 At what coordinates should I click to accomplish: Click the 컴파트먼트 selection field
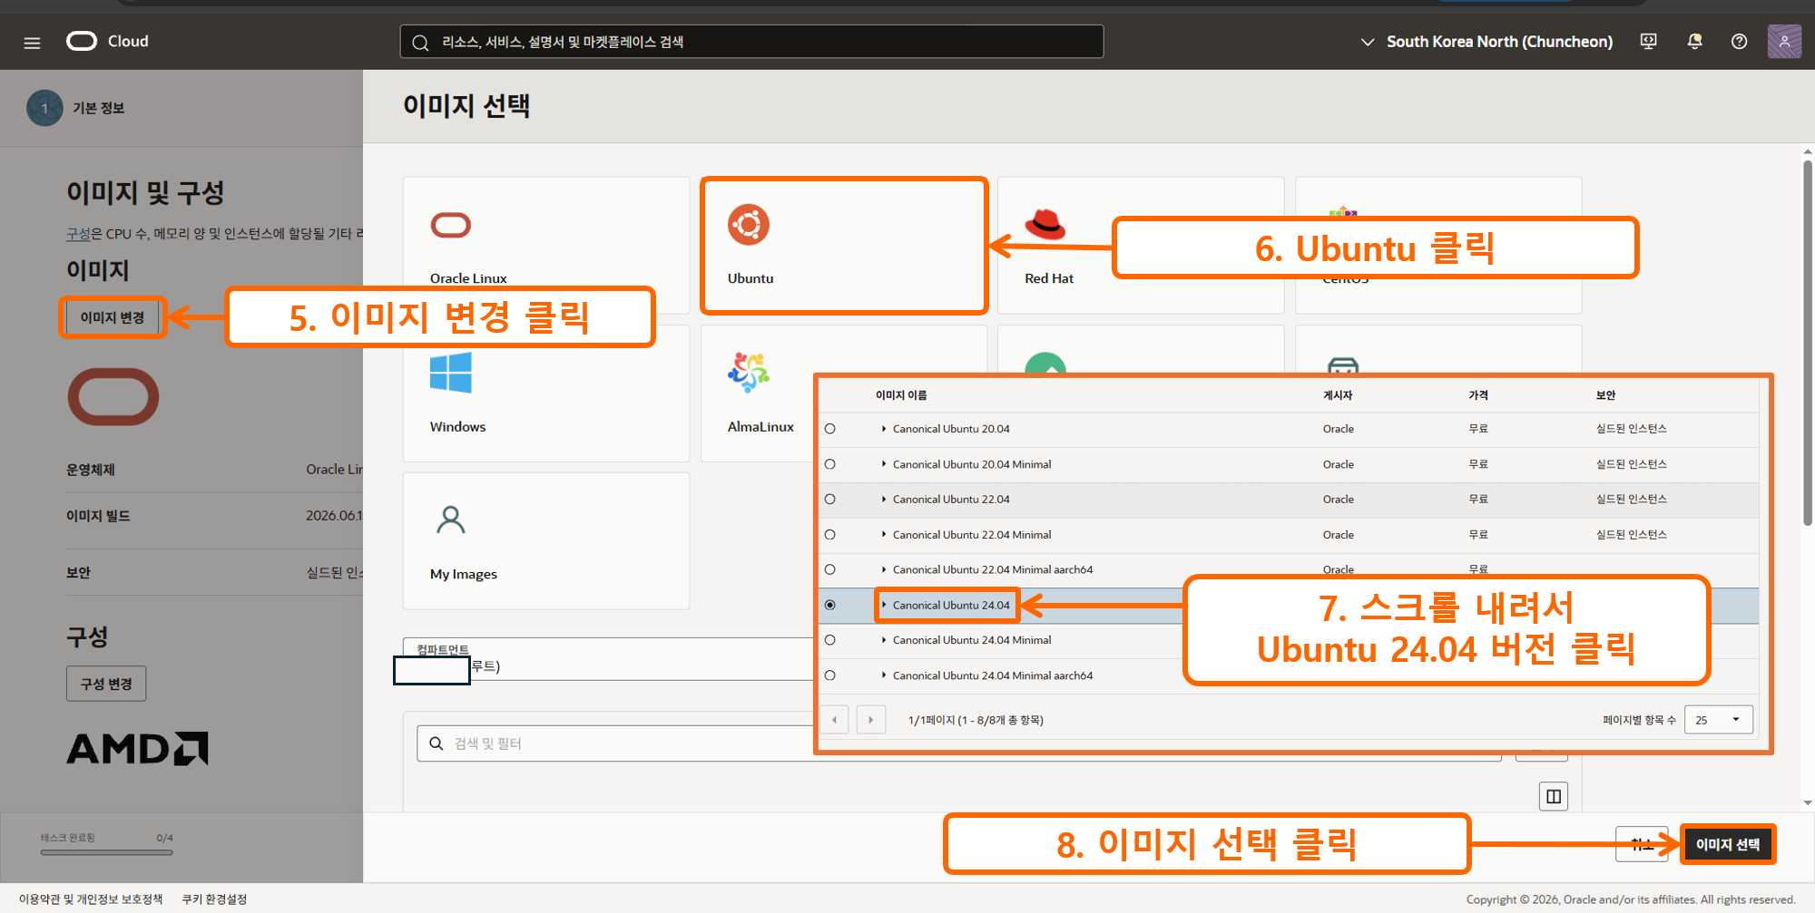point(608,659)
